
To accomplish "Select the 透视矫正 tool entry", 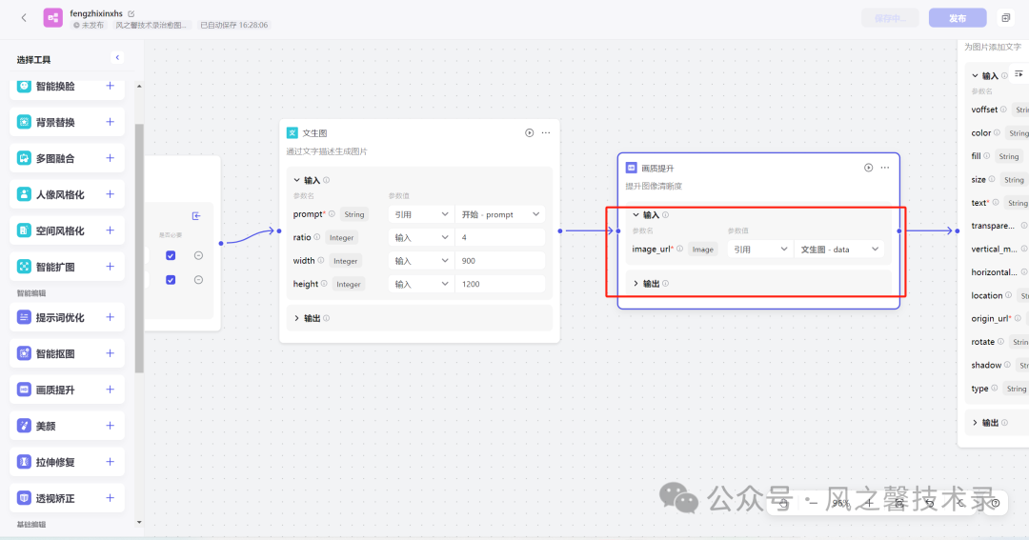I will click(x=67, y=498).
